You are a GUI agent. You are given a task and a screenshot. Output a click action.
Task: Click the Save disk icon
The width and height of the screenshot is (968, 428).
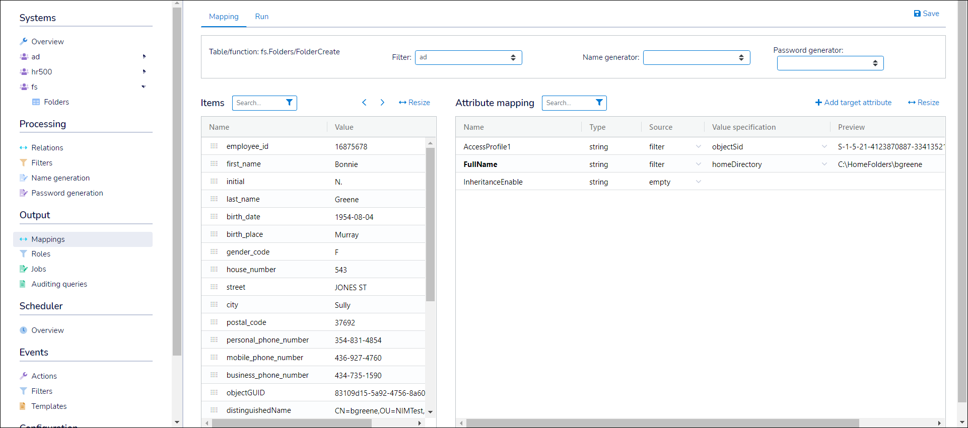coord(917,14)
